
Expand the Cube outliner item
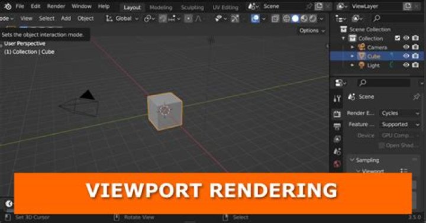coord(353,56)
